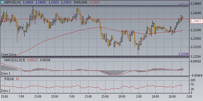The height and width of the screenshot is (101, 203).
Task: Click the RSI value 62
Action: tap(18, 79)
